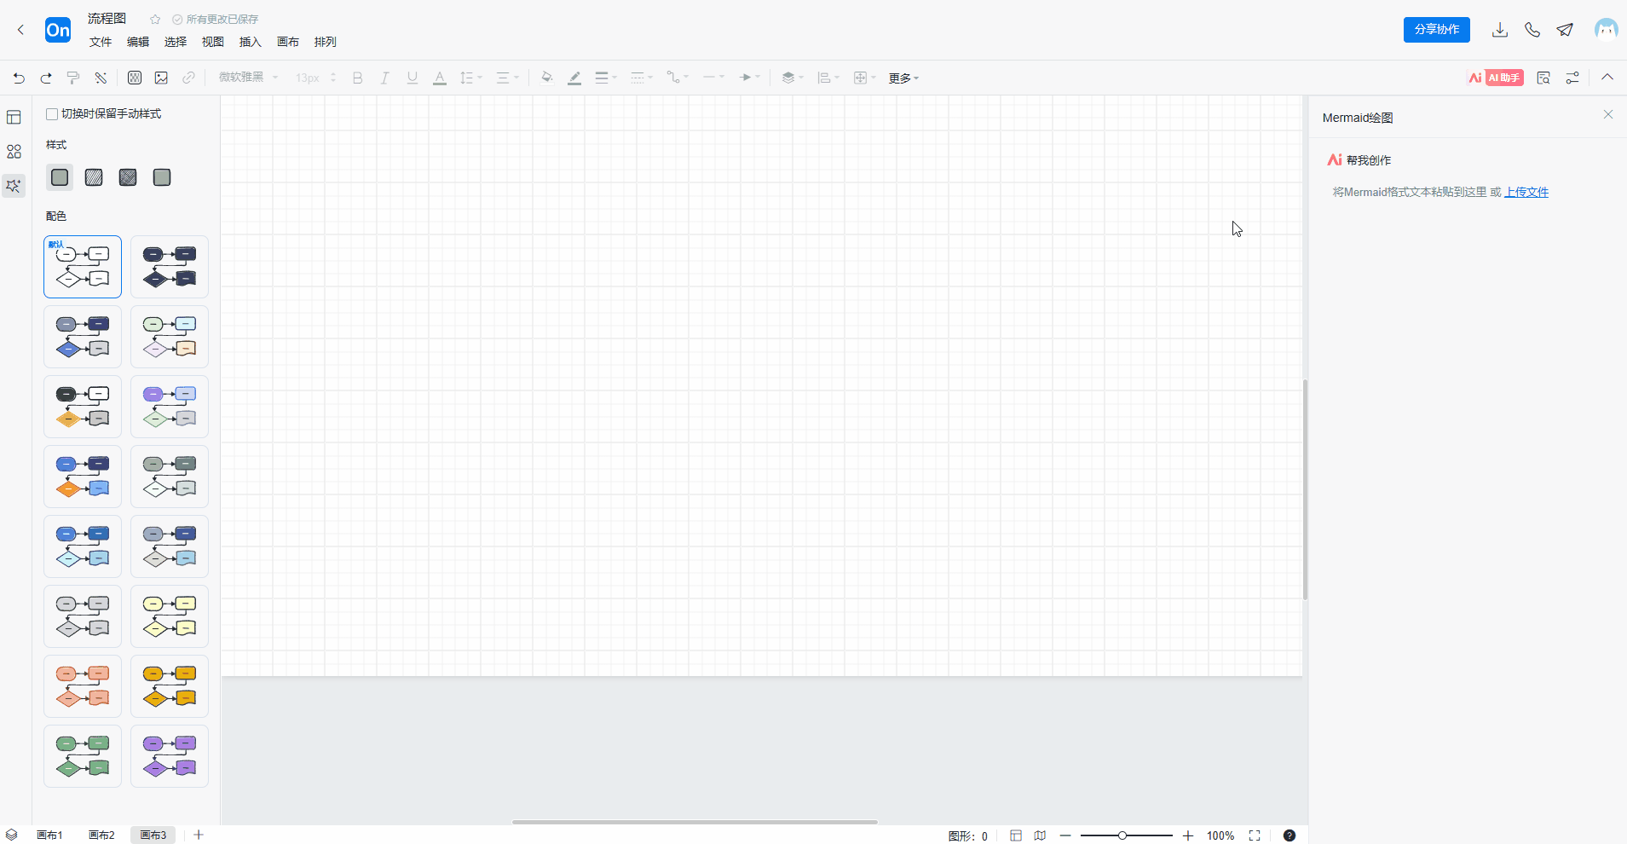Click the fullscreen icon in status bar
1627x844 pixels.
click(1255, 835)
